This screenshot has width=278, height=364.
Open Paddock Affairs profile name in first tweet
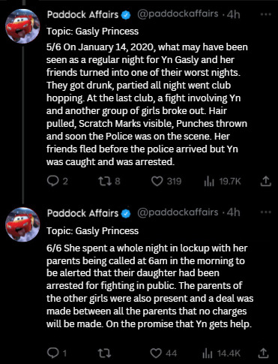tap(82, 15)
